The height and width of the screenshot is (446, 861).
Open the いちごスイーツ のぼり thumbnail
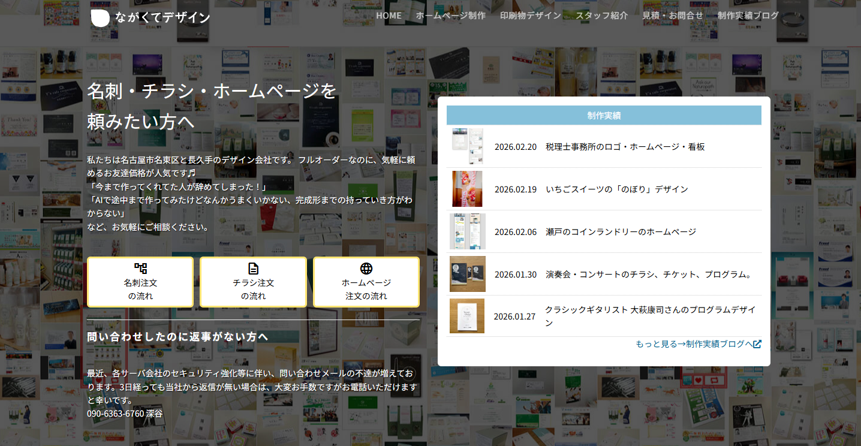click(x=467, y=189)
